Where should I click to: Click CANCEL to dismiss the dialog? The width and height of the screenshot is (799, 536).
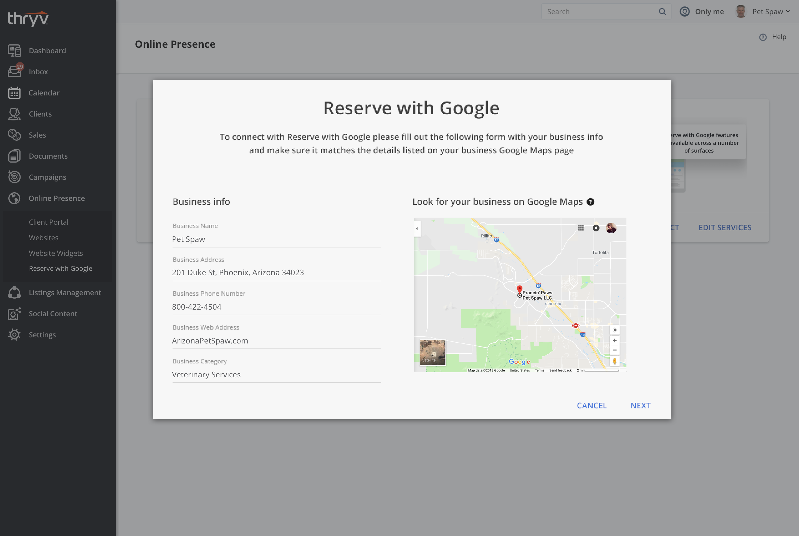point(591,405)
